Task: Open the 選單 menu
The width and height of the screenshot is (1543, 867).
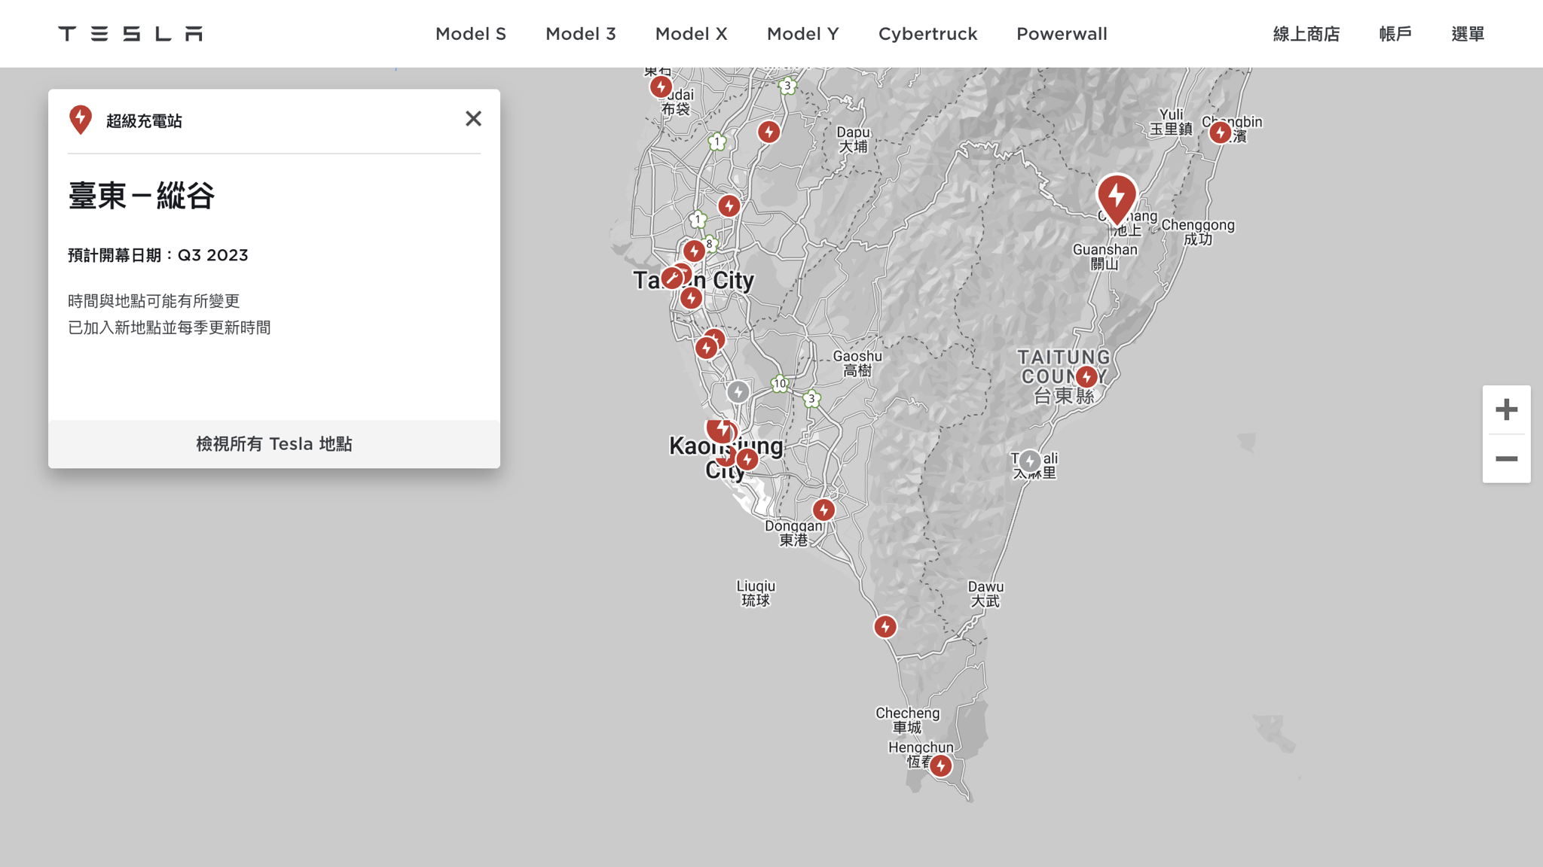Action: pos(1468,34)
